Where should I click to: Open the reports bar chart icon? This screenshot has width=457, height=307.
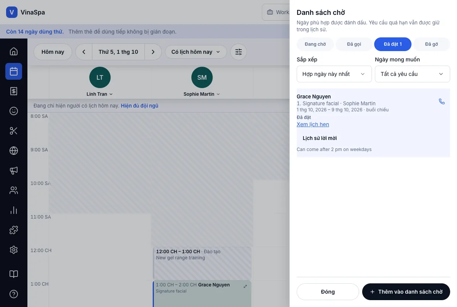(x=14, y=210)
